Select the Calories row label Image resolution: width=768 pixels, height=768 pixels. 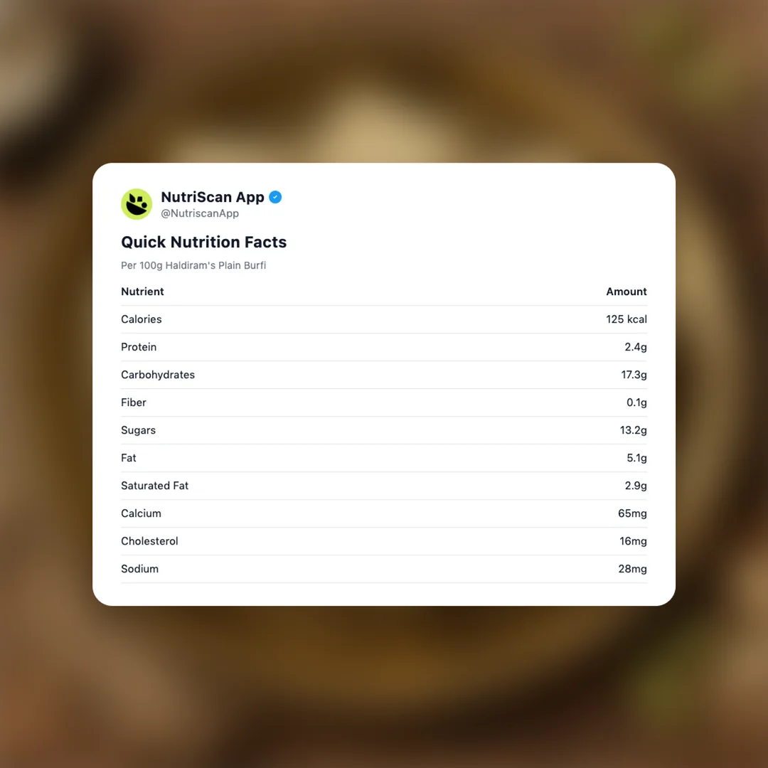pyautogui.click(x=141, y=319)
